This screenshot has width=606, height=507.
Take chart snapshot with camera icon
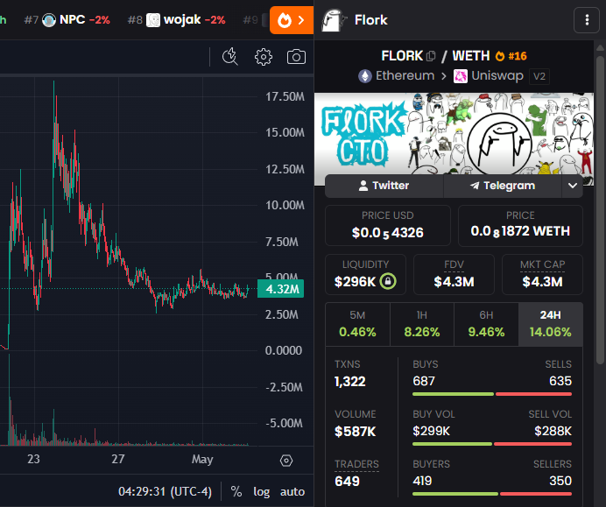coord(296,57)
